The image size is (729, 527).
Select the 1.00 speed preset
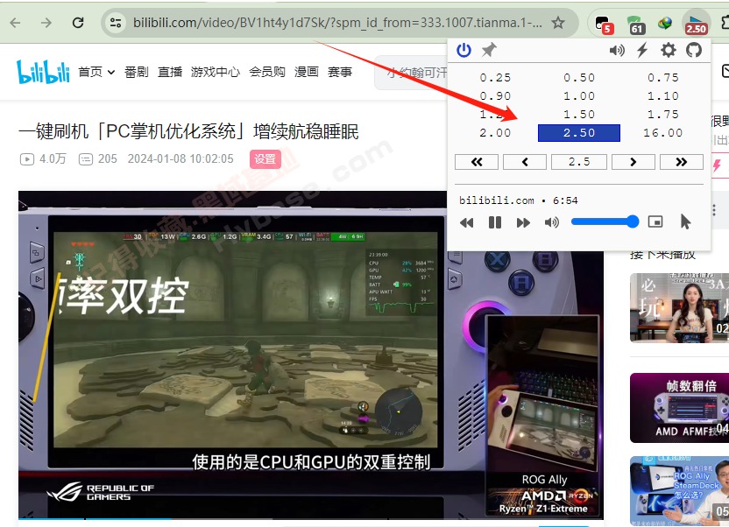(x=579, y=96)
